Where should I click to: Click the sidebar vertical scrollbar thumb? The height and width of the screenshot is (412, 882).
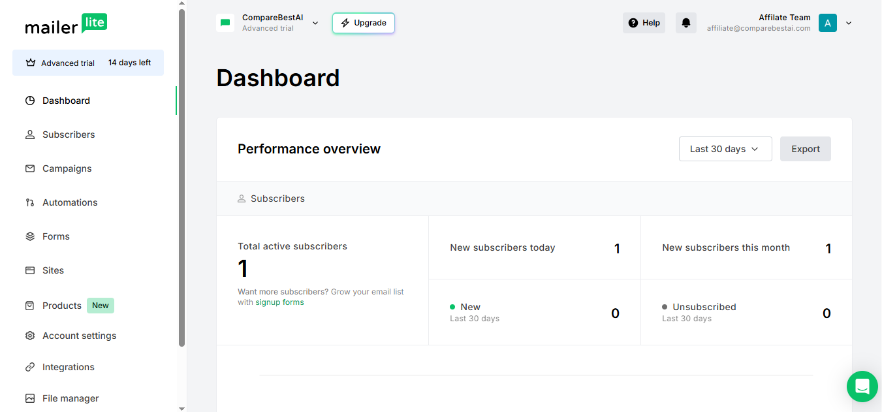tap(181, 178)
